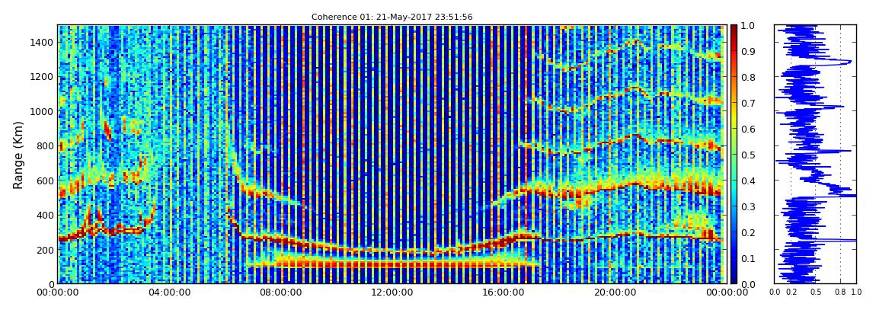
Task: Click the plot title 'Coherence 01: 21-May-2017 23:51:56'
Action: pyautogui.click(x=392, y=18)
